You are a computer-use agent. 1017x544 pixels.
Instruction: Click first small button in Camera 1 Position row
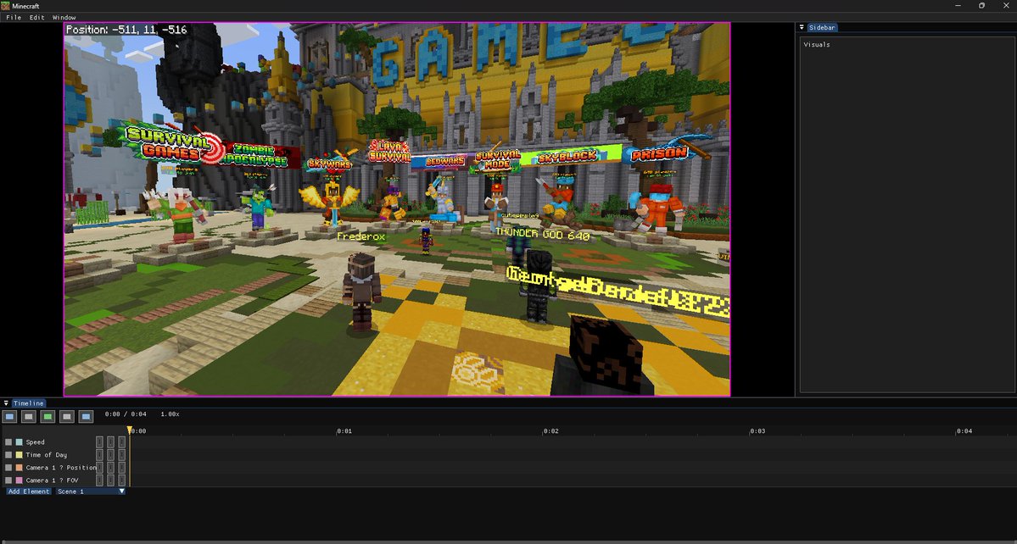(100, 468)
